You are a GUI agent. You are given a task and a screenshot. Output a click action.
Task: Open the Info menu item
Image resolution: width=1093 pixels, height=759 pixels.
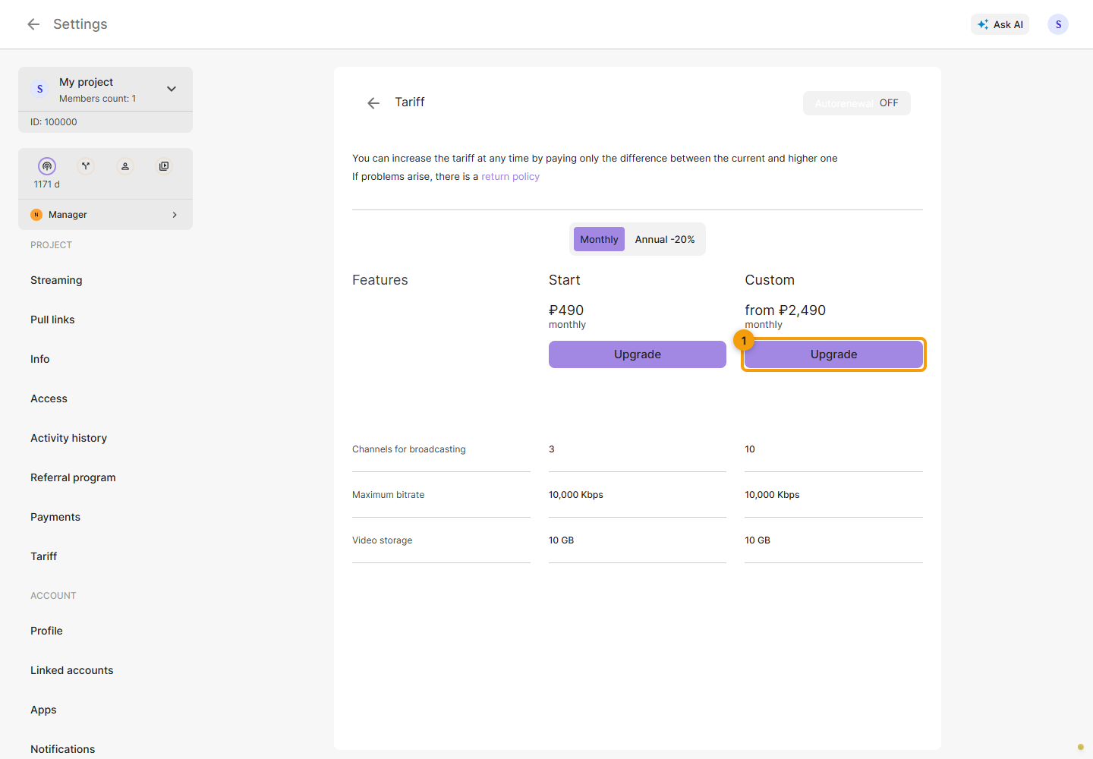pos(40,359)
